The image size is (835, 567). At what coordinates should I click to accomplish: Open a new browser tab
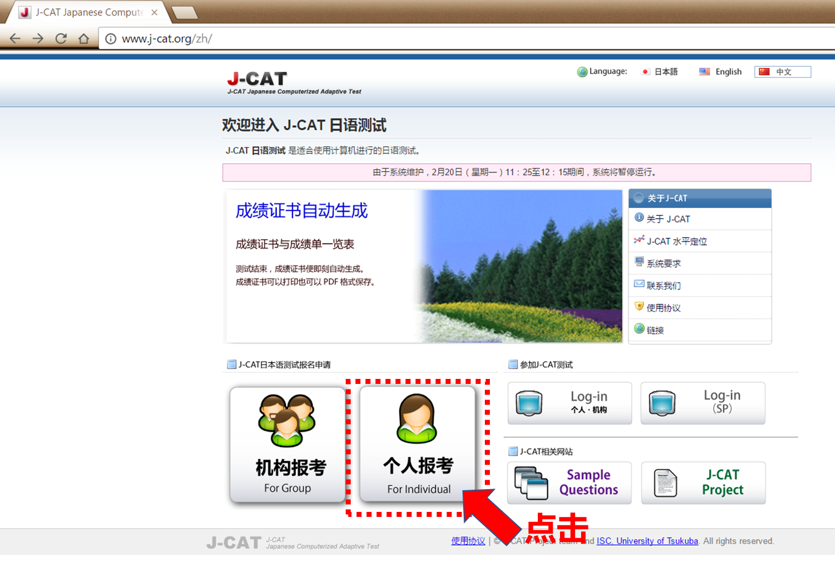coord(184,13)
